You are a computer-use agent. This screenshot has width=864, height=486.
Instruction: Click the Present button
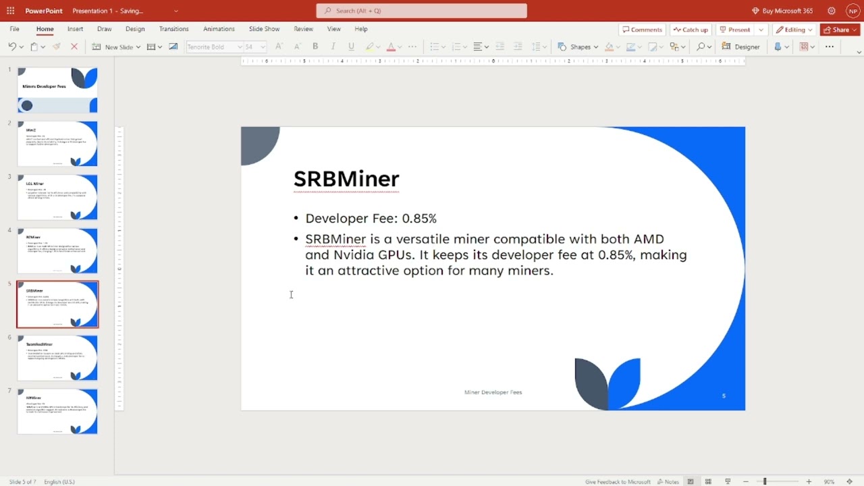(x=735, y=30)
